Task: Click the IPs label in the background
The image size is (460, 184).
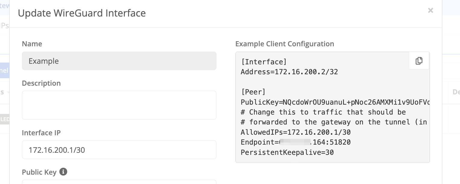Action: pos(4,26)
